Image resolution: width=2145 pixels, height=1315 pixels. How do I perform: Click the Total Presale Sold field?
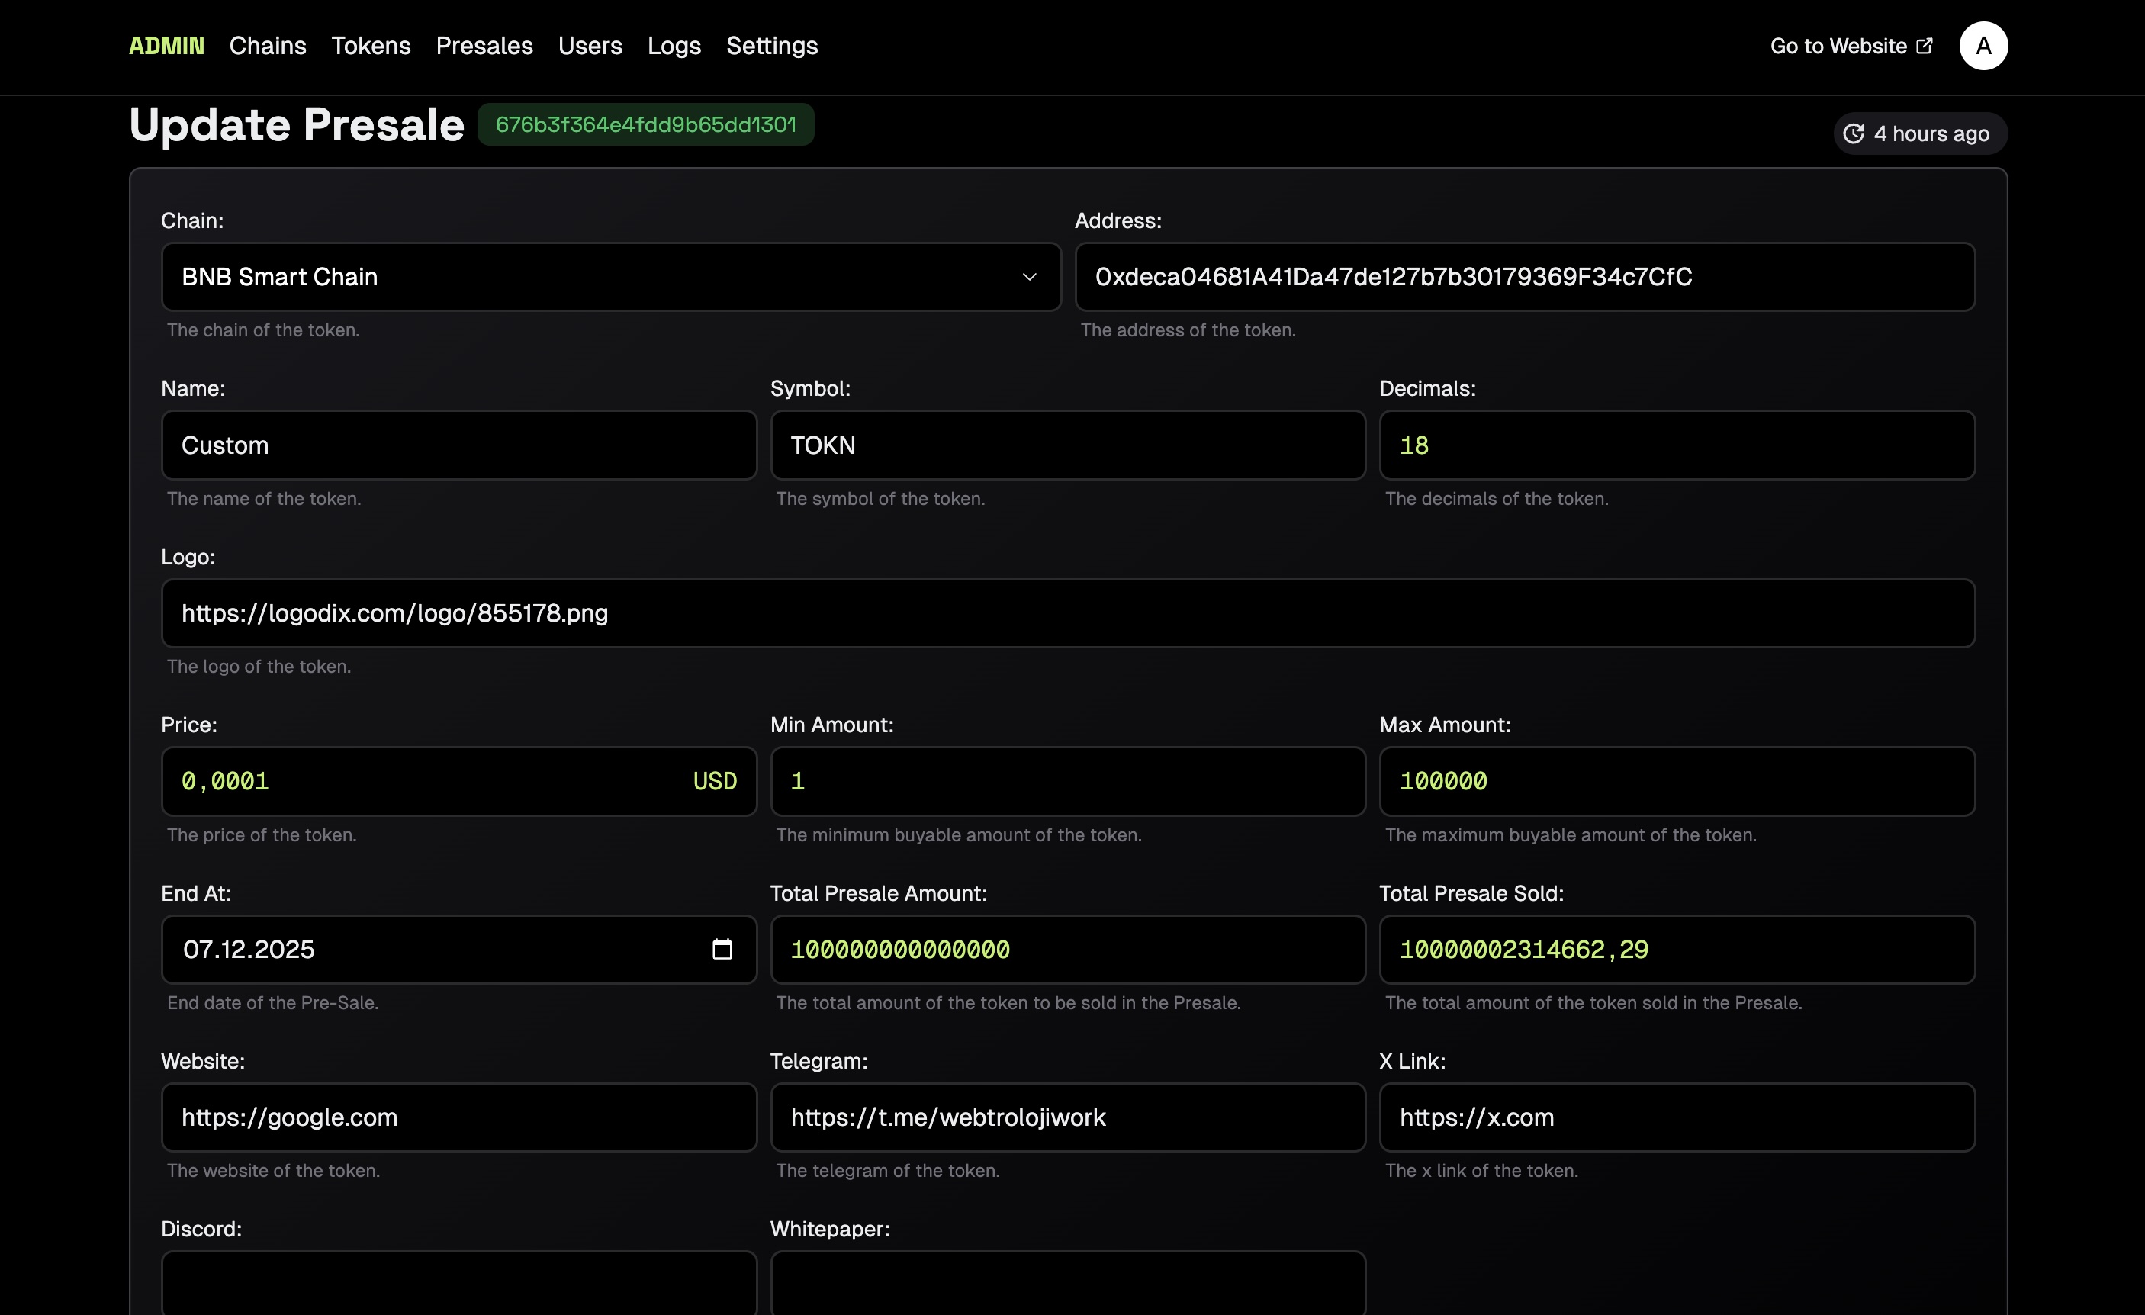tap(1677, 949)
